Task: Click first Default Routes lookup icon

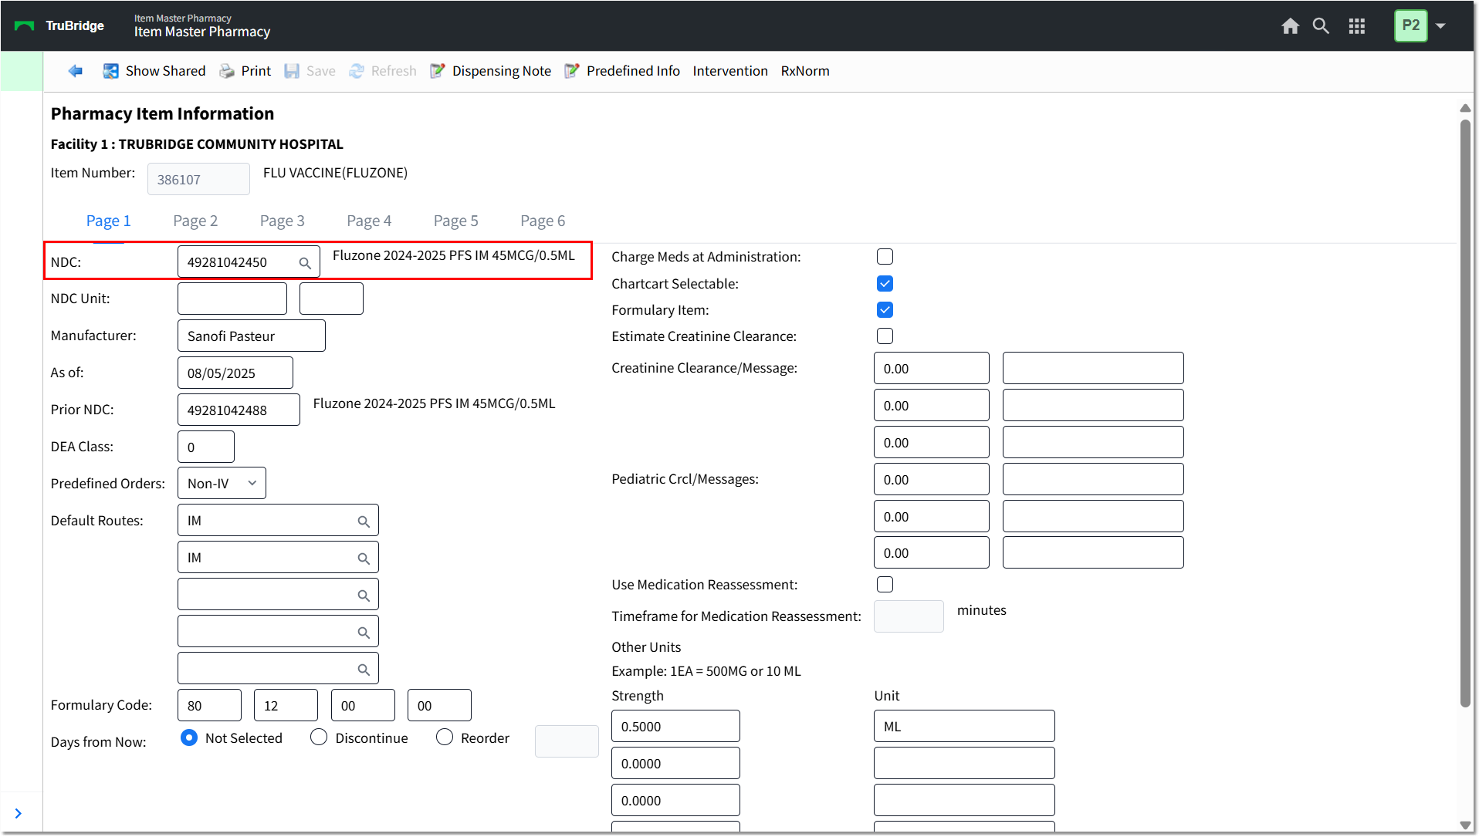Action: click(364, 521)
